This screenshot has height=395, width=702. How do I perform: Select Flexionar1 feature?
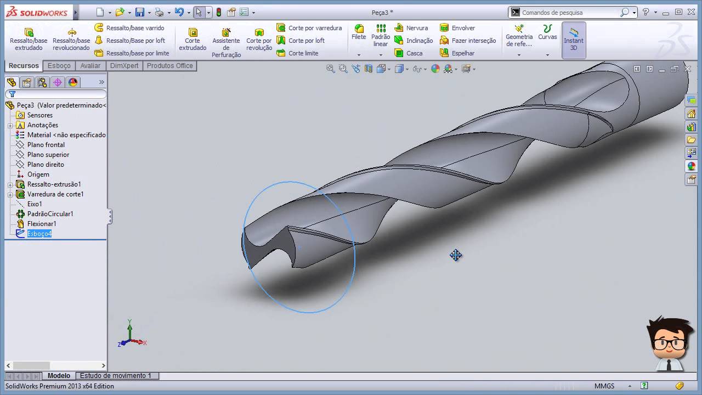pos(42,224)
